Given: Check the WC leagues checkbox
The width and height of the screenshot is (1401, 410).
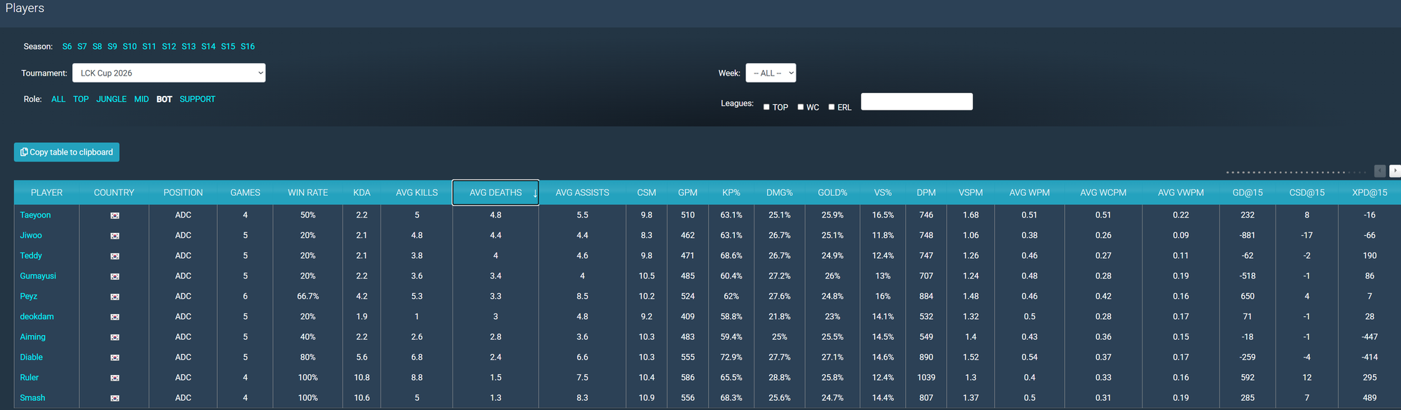Looking at the screenshot, I should click(x=800, y=107).
